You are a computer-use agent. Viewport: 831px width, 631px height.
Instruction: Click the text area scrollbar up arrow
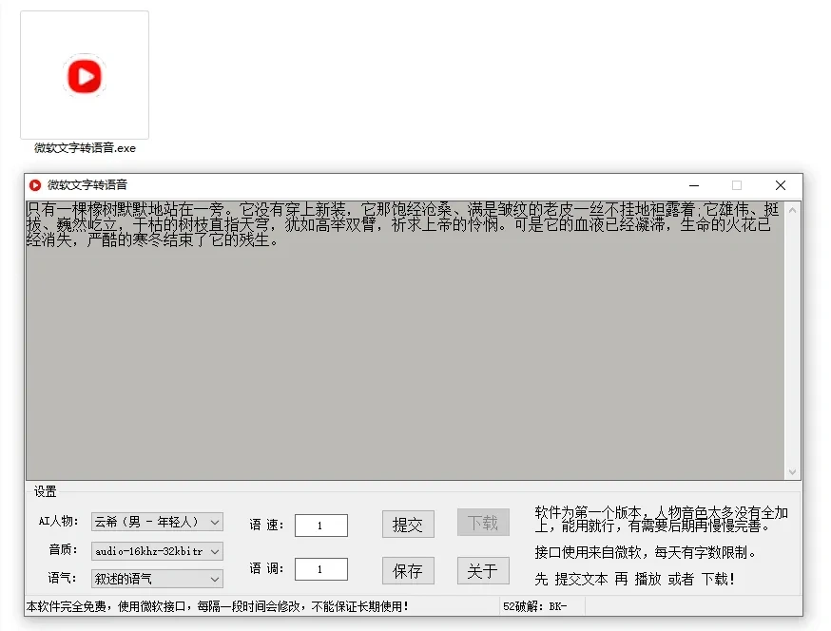(793, 209)
